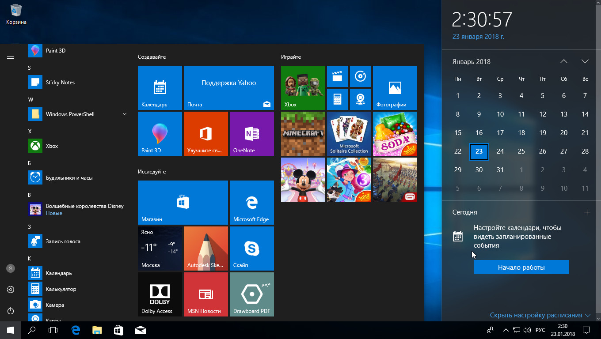The width and height of the screenshot is (601, 339).
Task: Expand the Start menu hamburger button
Action: 11,56
